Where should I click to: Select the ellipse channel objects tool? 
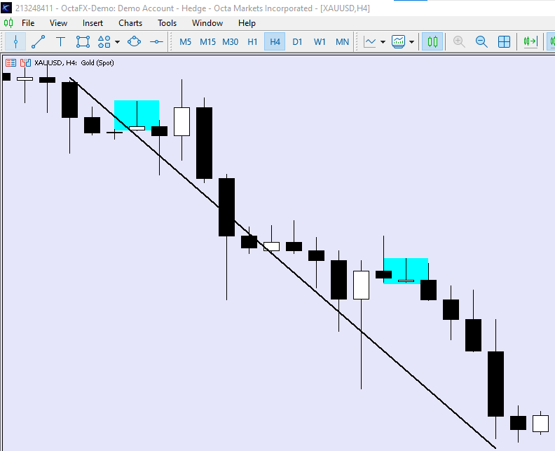tap(134, 42)
